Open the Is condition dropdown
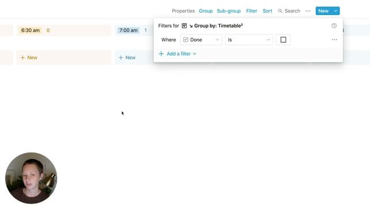This screenshot has width=370, height=208. 249,40
